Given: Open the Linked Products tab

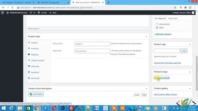Looking at the screenshot, I should (x=38, y=60).
